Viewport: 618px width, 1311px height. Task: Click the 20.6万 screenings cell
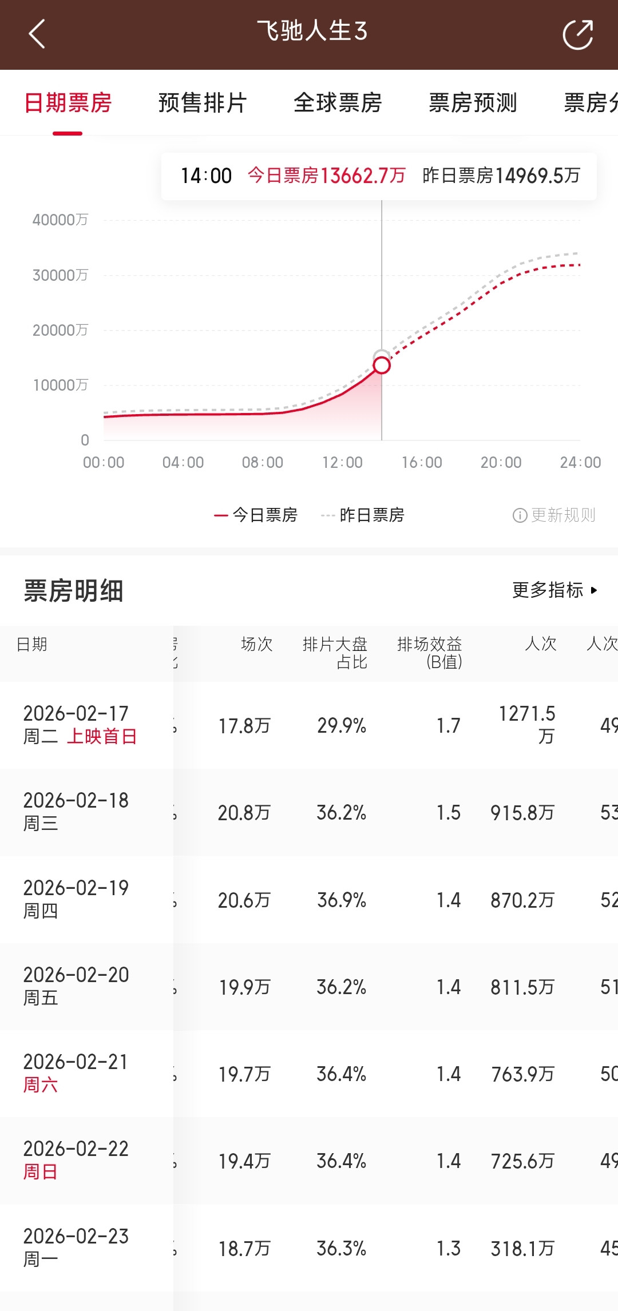click(x=244, y=900)
